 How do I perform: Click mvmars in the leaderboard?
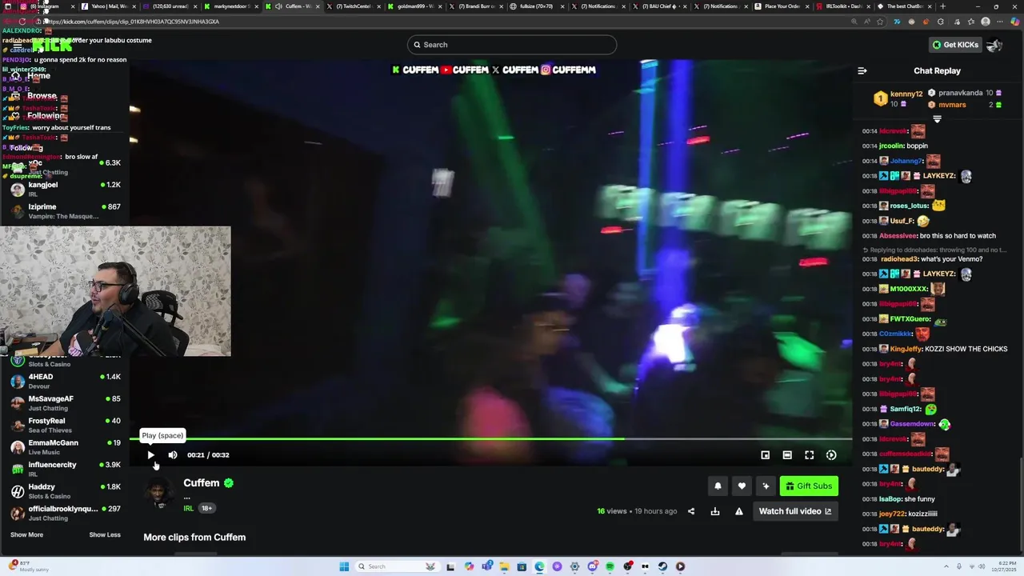click(952, 105)
